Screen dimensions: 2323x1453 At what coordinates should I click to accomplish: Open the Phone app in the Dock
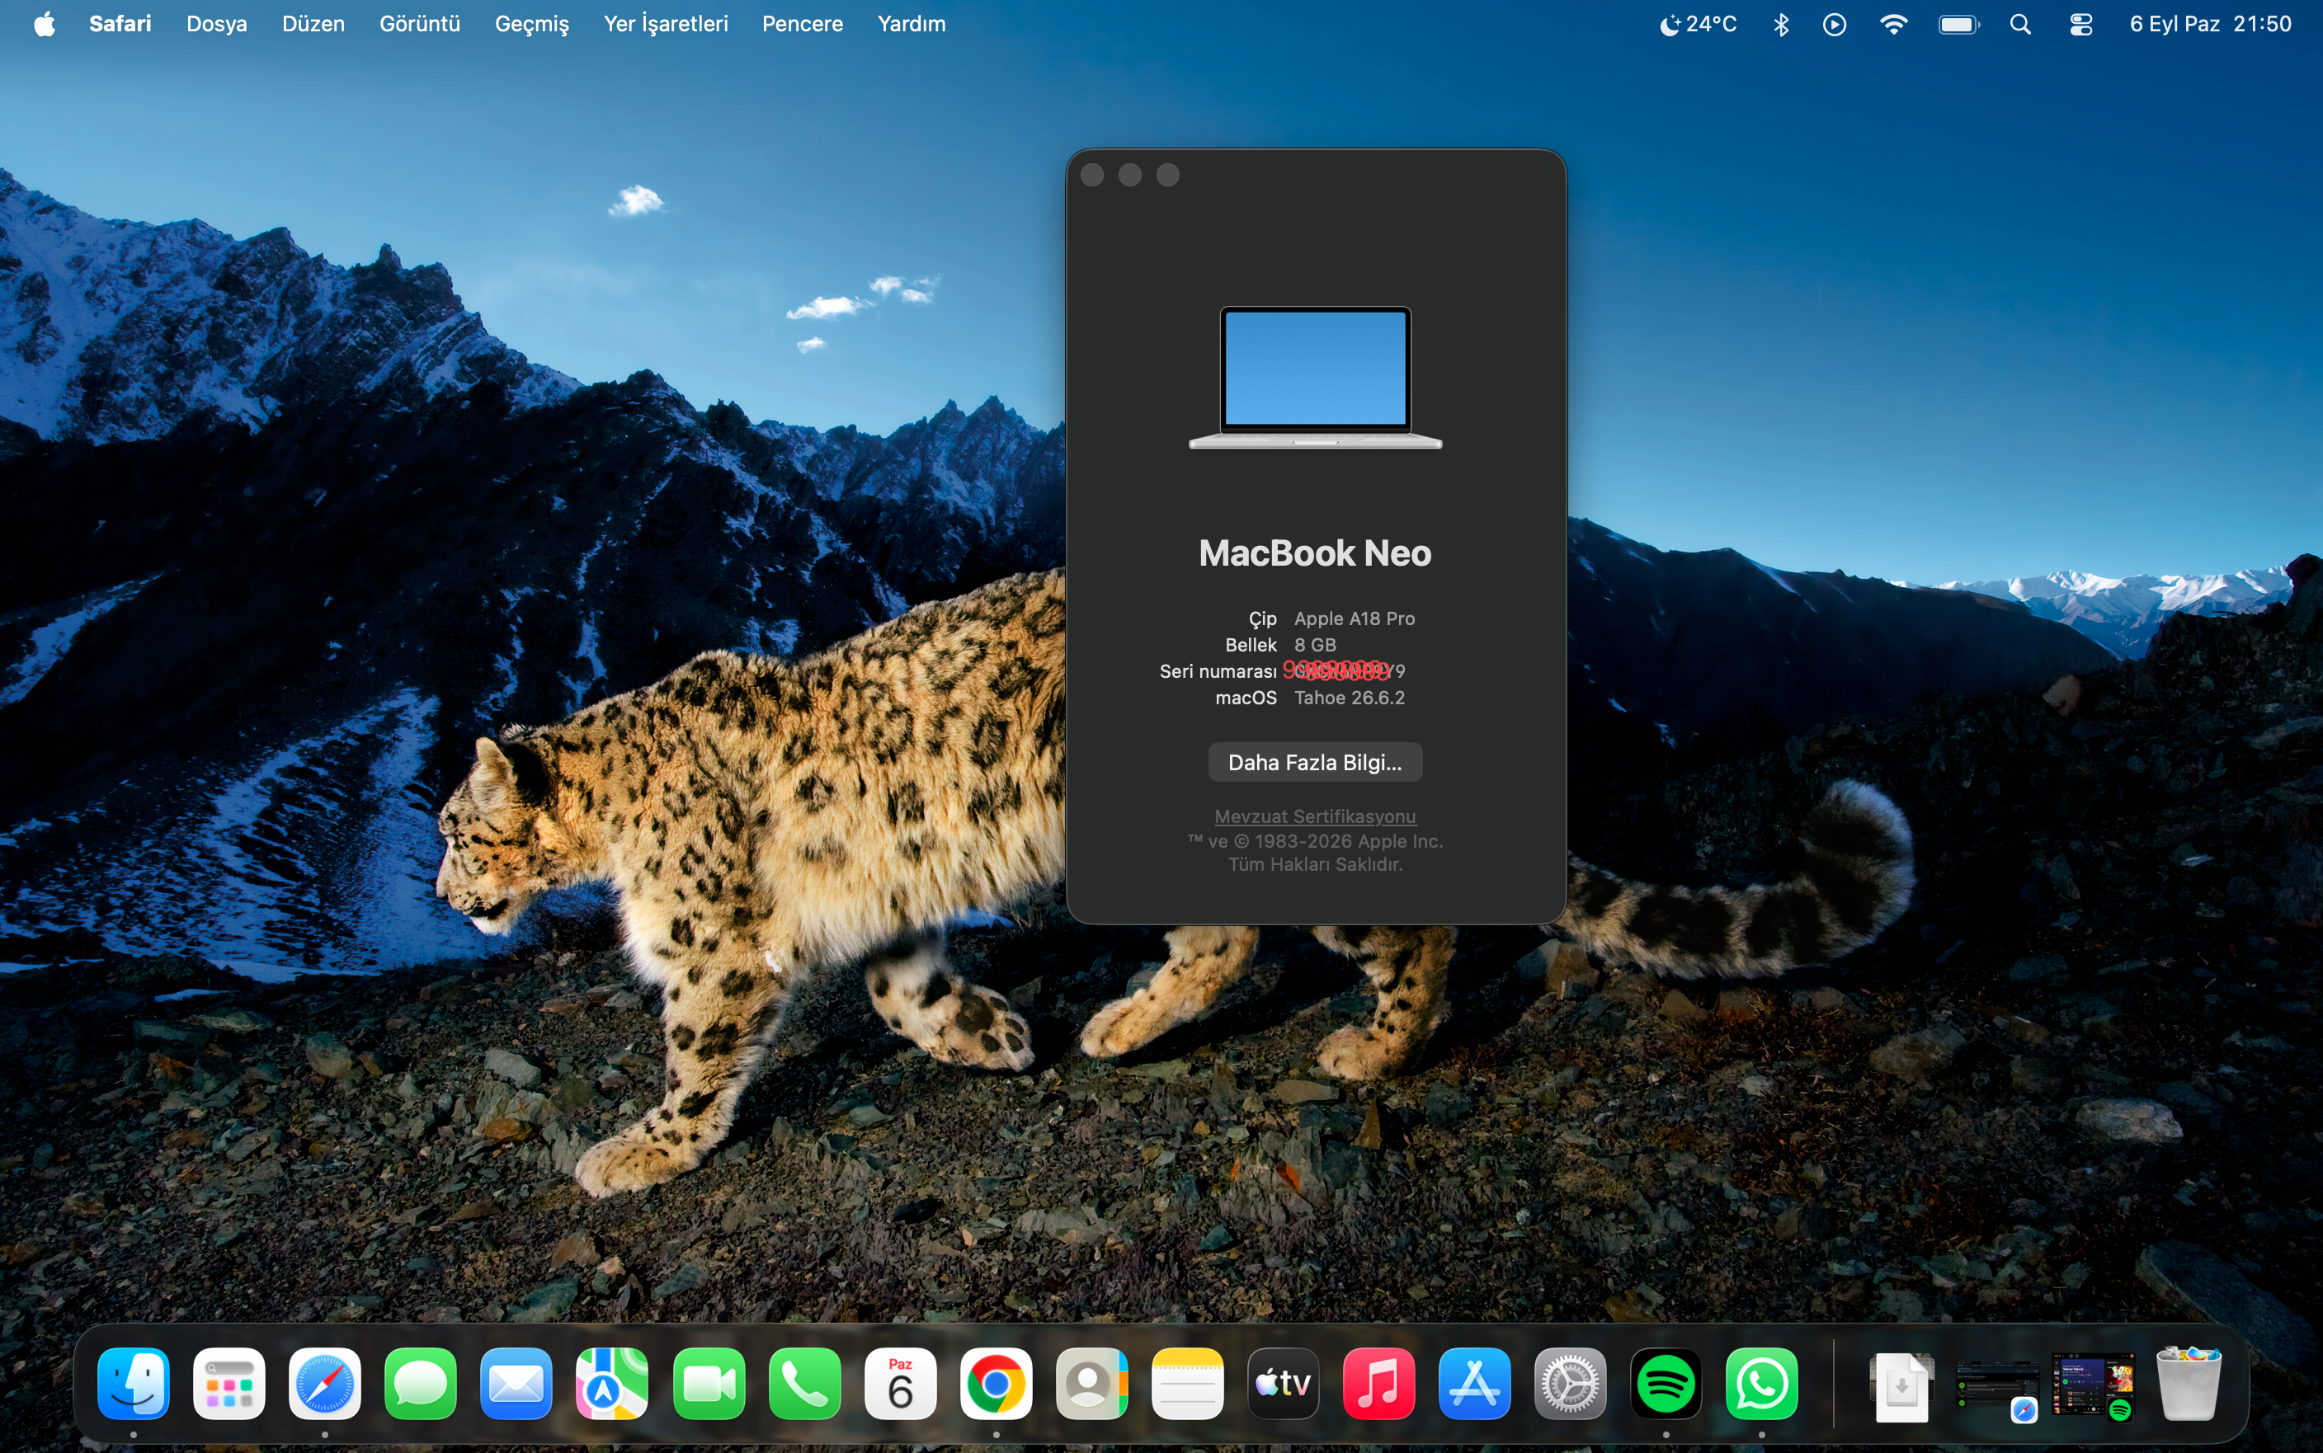pos(804,1384)
